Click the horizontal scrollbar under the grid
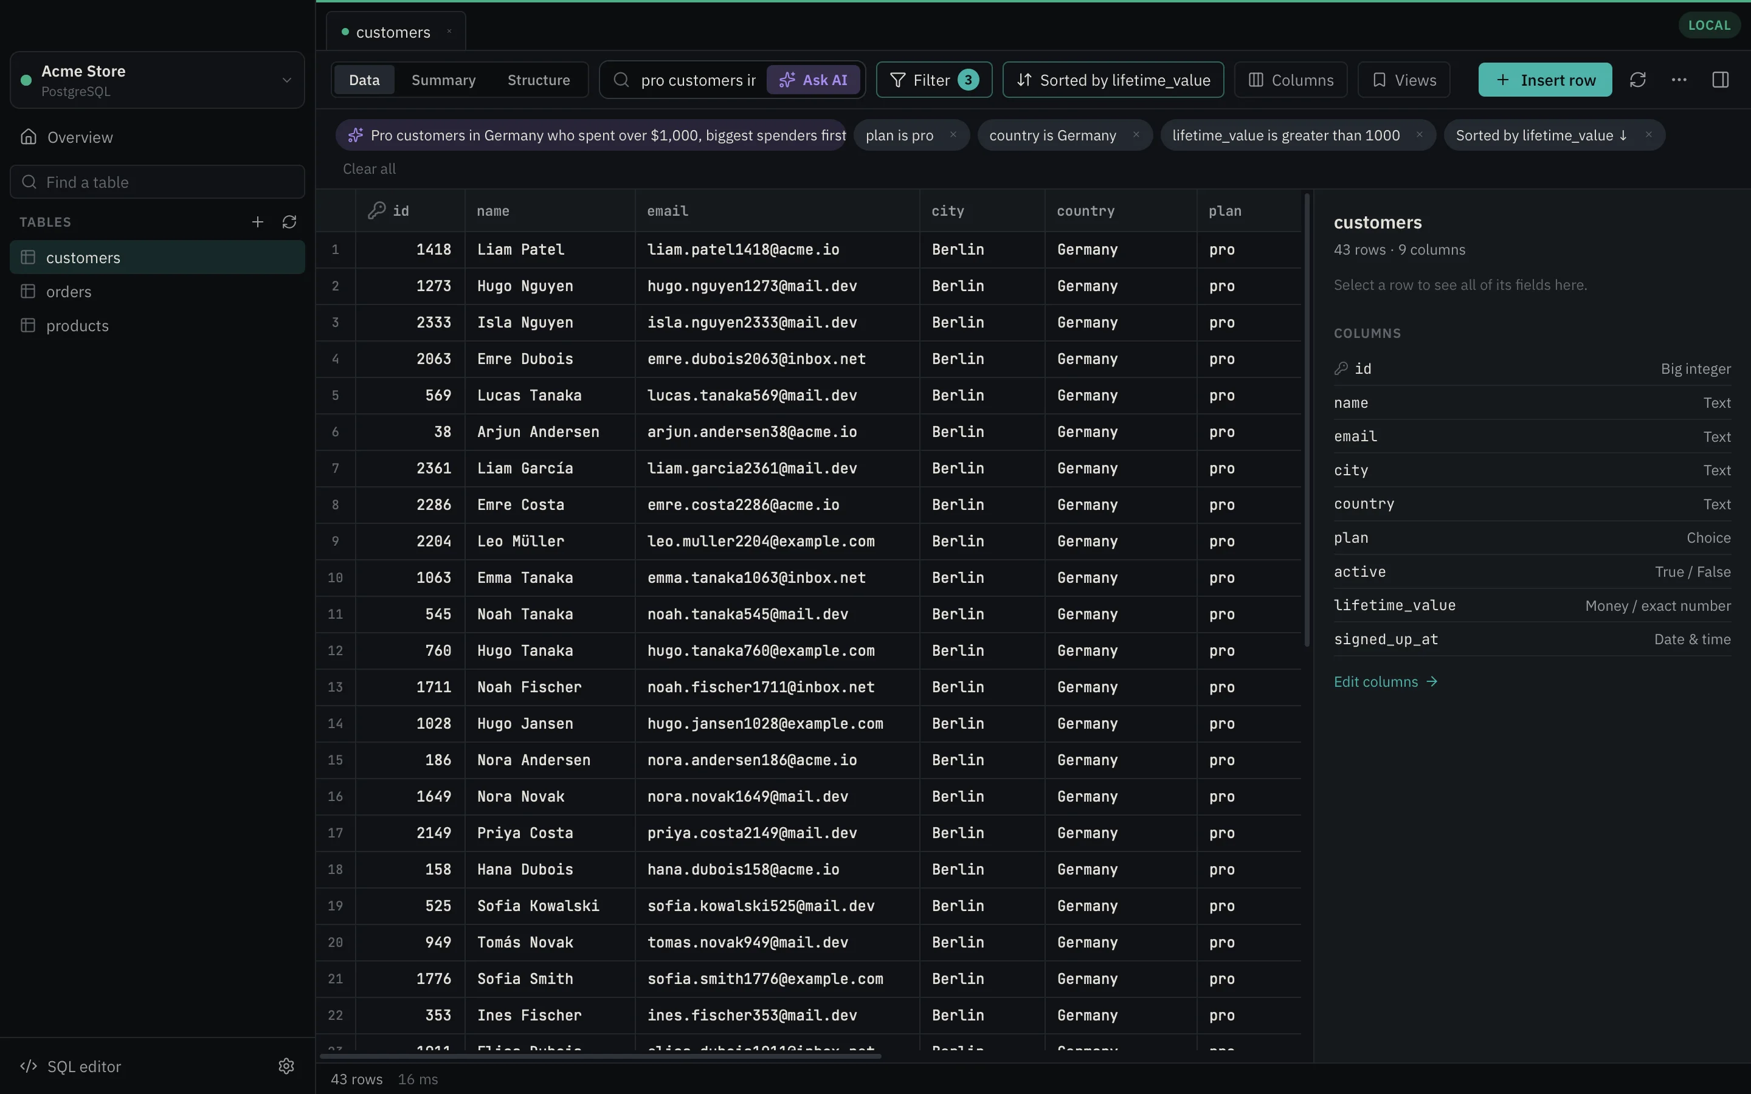The image size is (1751, 1094). click(601, 1056)
